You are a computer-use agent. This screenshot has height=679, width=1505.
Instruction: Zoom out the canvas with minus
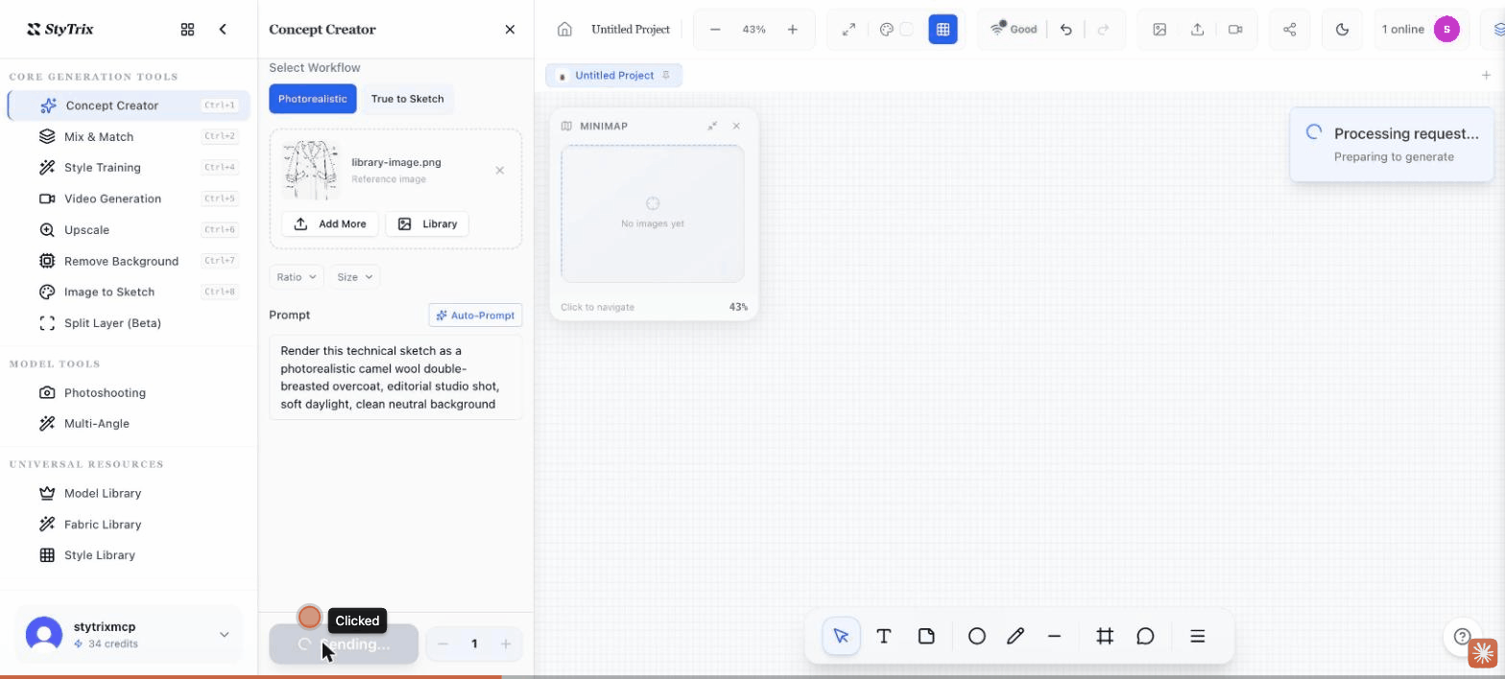[715, 30]
